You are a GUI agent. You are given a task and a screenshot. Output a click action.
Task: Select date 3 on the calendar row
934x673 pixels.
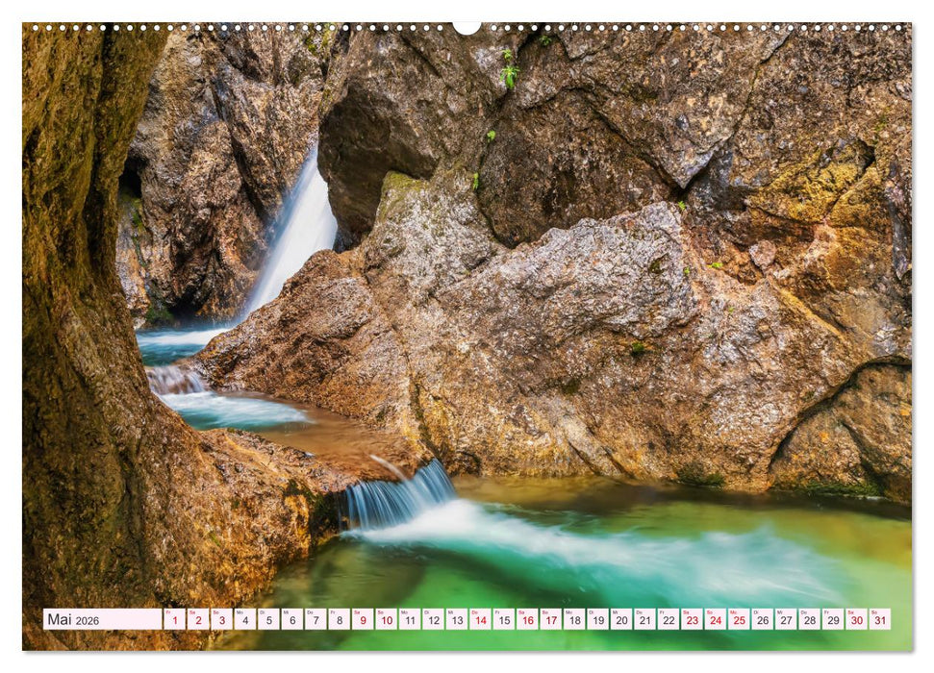221,620
